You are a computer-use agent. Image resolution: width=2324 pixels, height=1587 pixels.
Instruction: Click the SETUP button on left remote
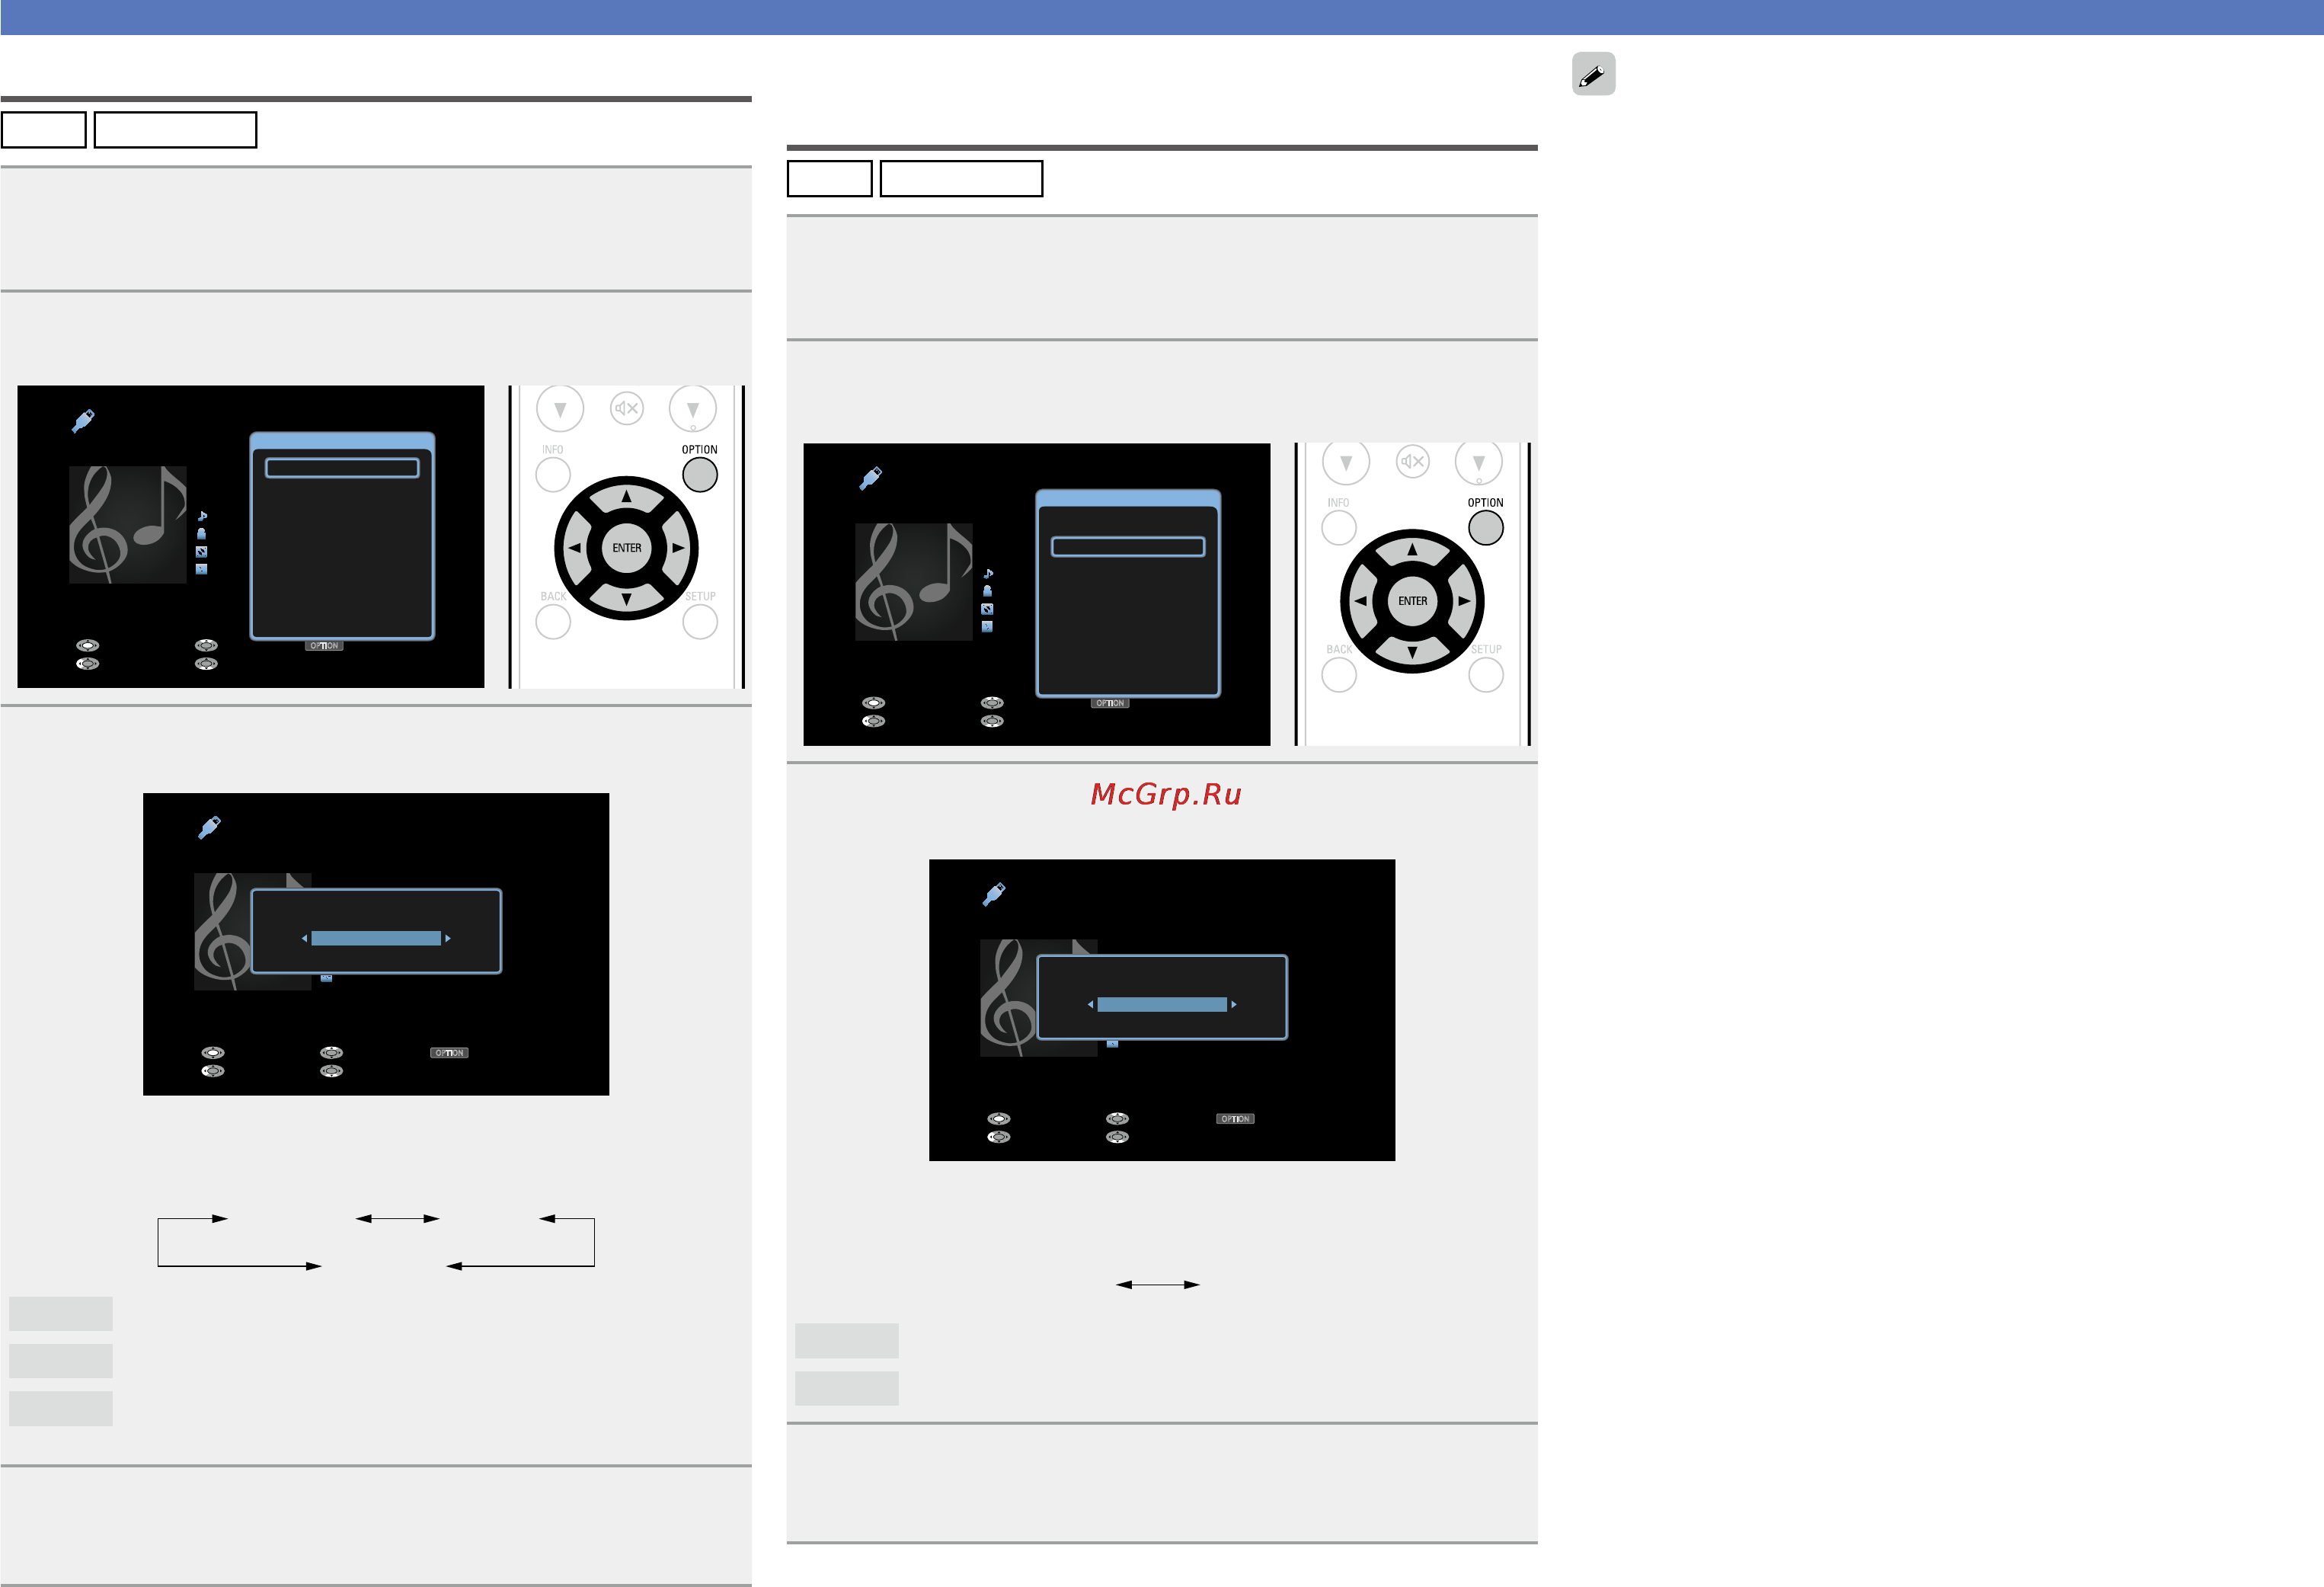pos(700,622)
